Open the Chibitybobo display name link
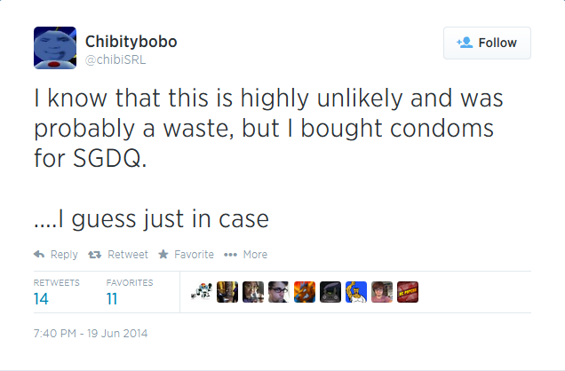The height and width of the screenshot is (371, 565). [x=131, y=42]
